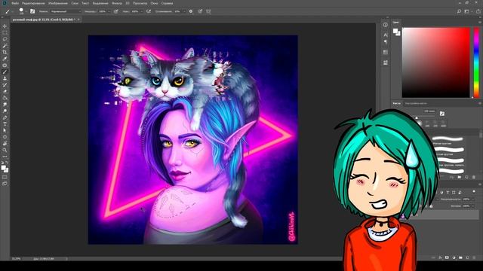Screen dimensions: 483x271
Task: Select the Lasso tool
Action: click(x=5, y=39)
